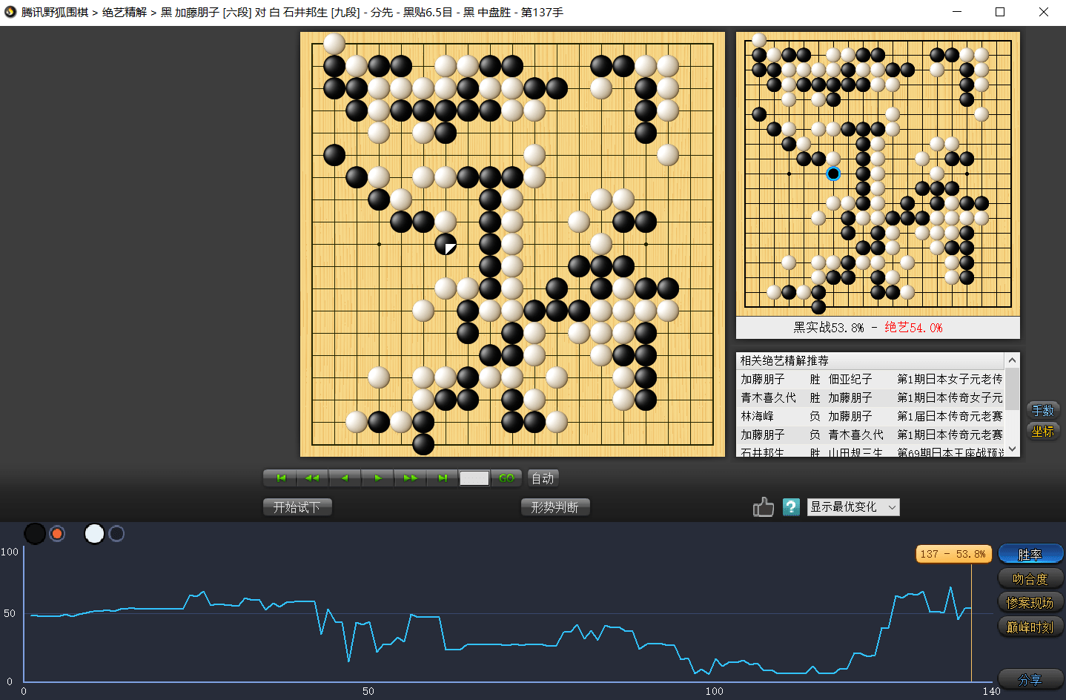Click the fast forward moves button
The height and width of the screenshot is (700, 1066).
click(x=410, y=478)
